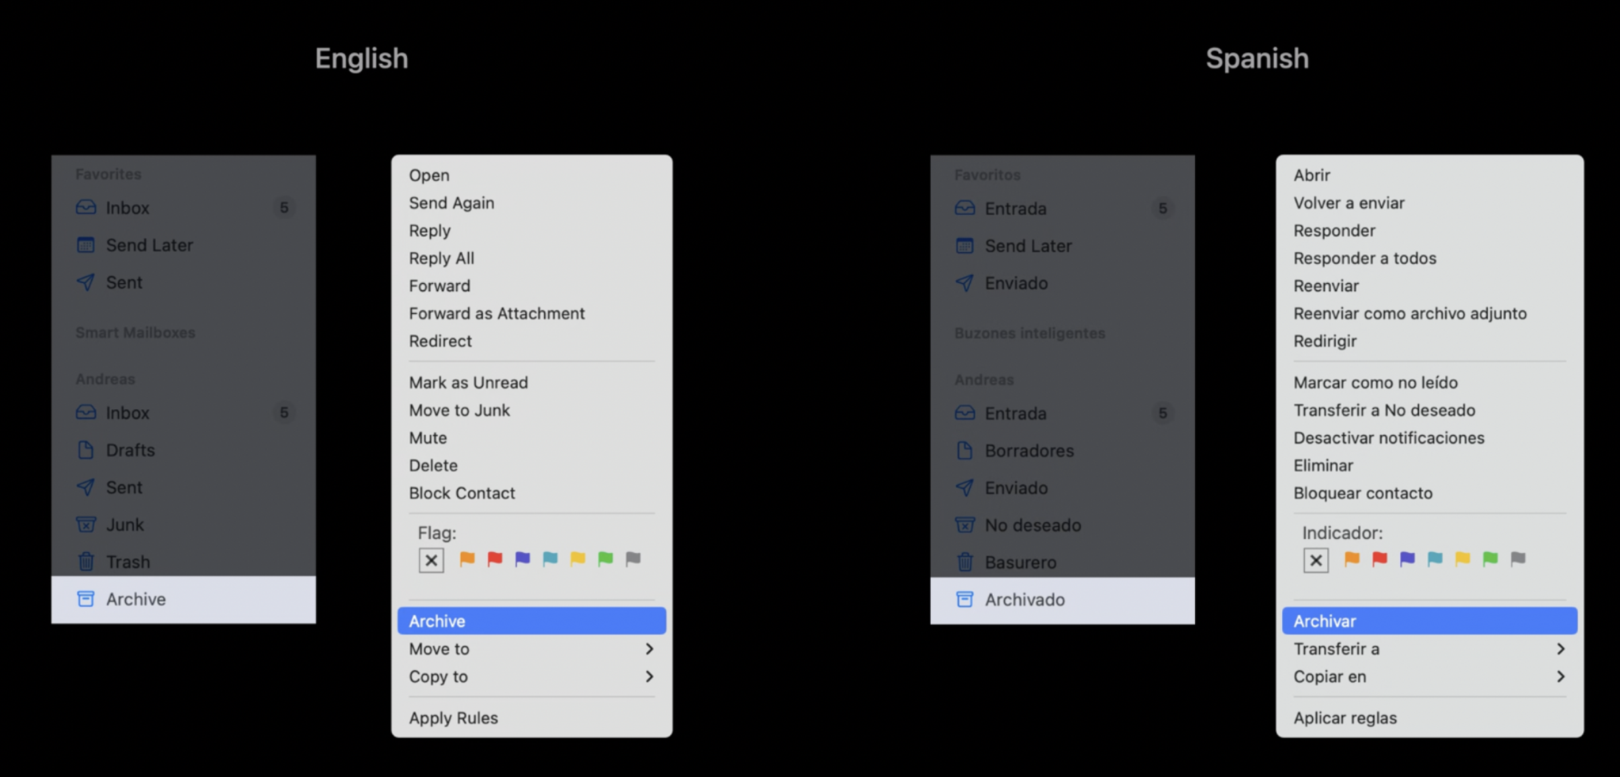The height and width of the screenshot is (777, 1620).
Task: Expand the Transferir a submenu arrow
Action: click(x=1561, y=649)
